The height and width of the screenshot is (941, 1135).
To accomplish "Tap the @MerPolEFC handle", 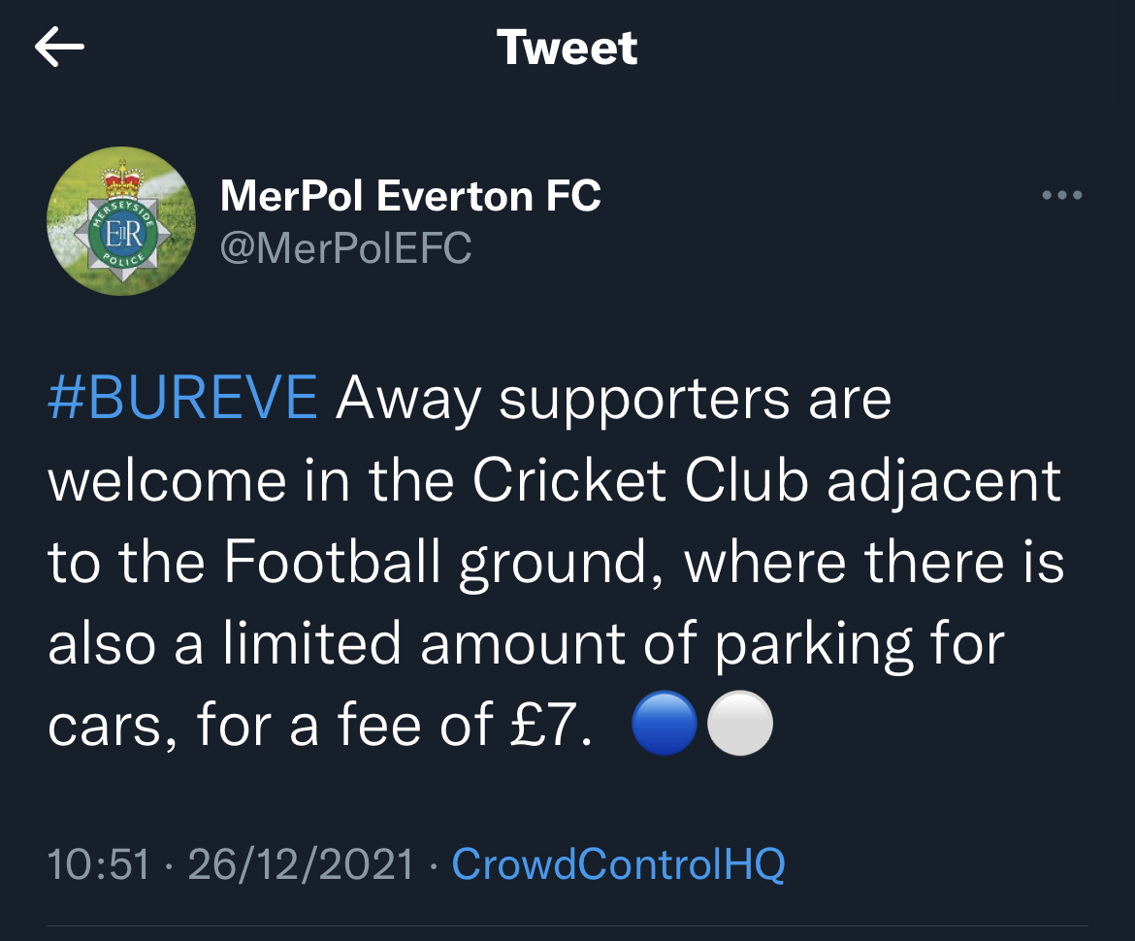I will 345,248.
